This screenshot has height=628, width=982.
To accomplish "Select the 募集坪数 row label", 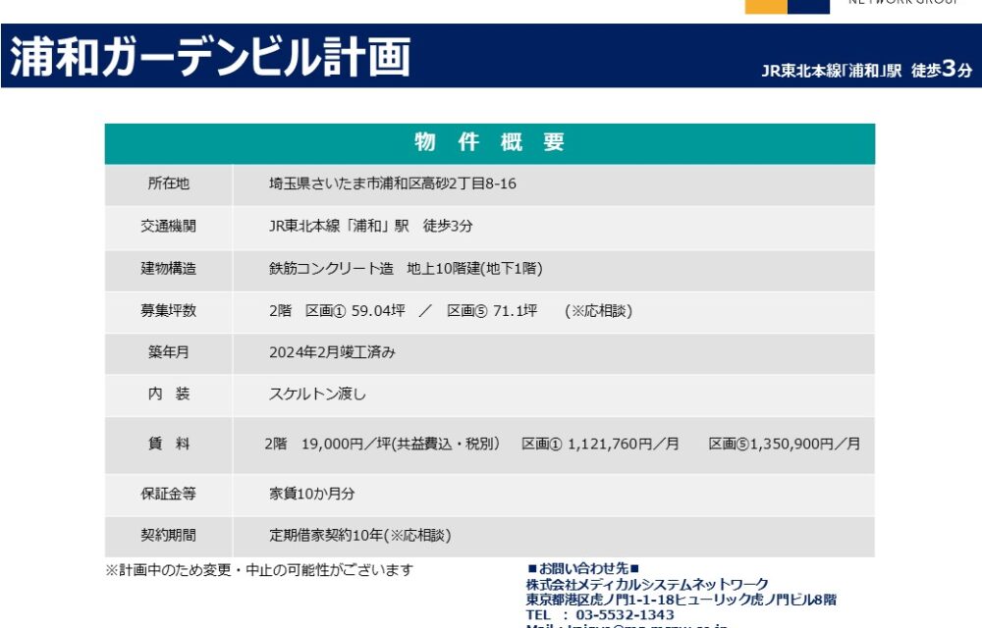I will (x=168, y=310).
